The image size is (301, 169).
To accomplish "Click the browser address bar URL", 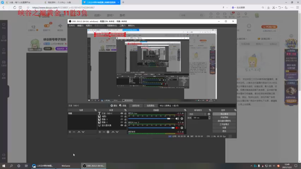I will pyautogui.click(x=63, y=8).
